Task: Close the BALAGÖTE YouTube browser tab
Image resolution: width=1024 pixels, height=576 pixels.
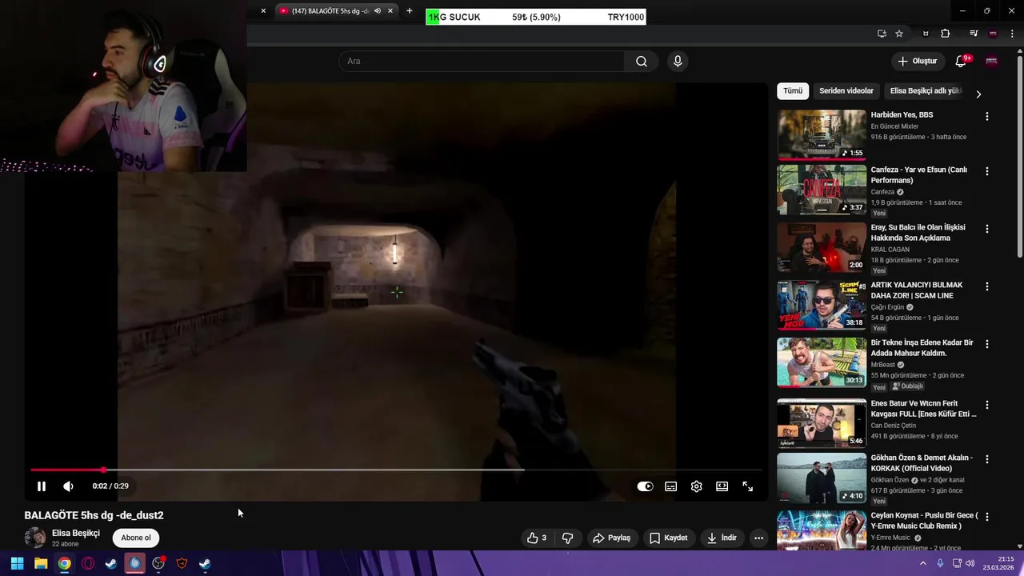Action: coord(390,11)
